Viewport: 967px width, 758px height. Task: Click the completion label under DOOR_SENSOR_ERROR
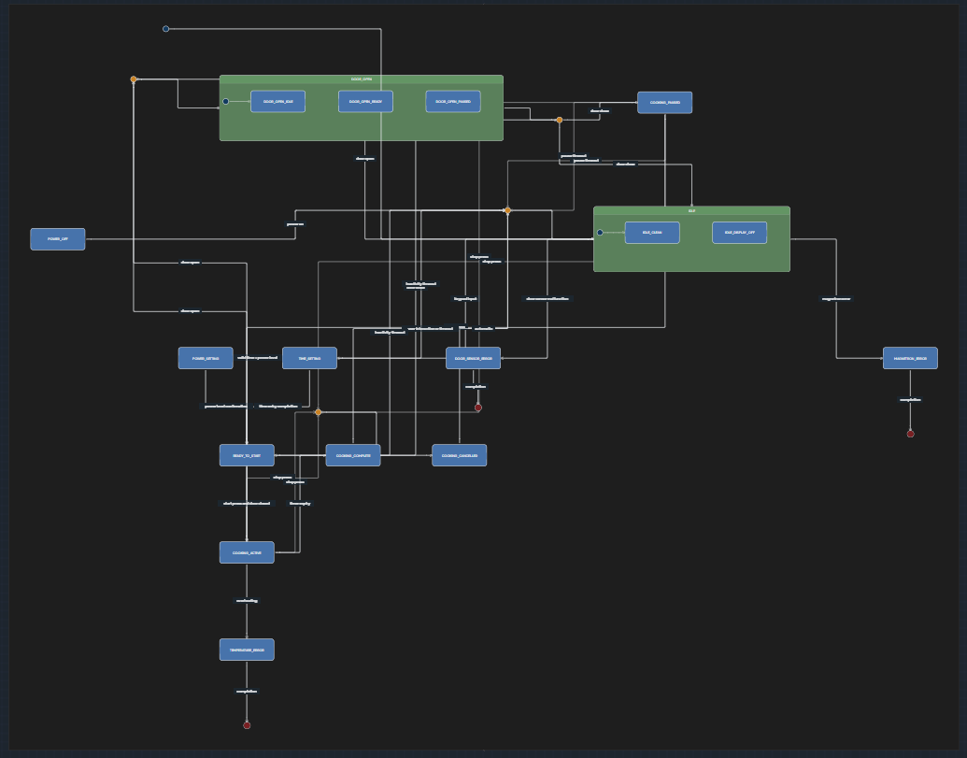tap(476, 387)
